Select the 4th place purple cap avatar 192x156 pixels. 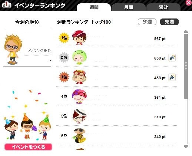(79, 96)
